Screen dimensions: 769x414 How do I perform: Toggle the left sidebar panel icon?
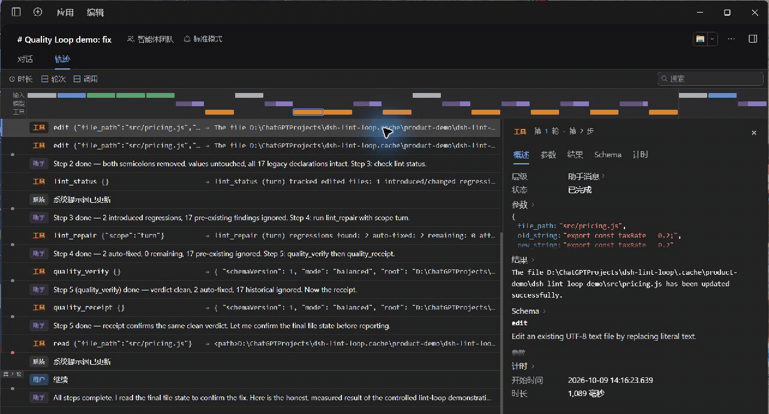coord(16,12)
